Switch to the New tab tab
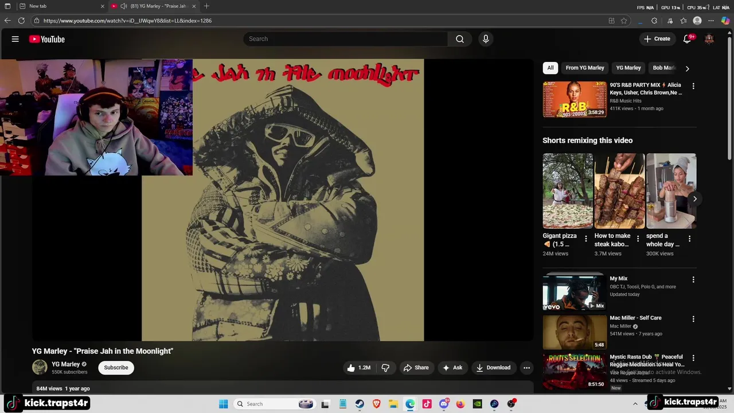 tap(60, 6)
